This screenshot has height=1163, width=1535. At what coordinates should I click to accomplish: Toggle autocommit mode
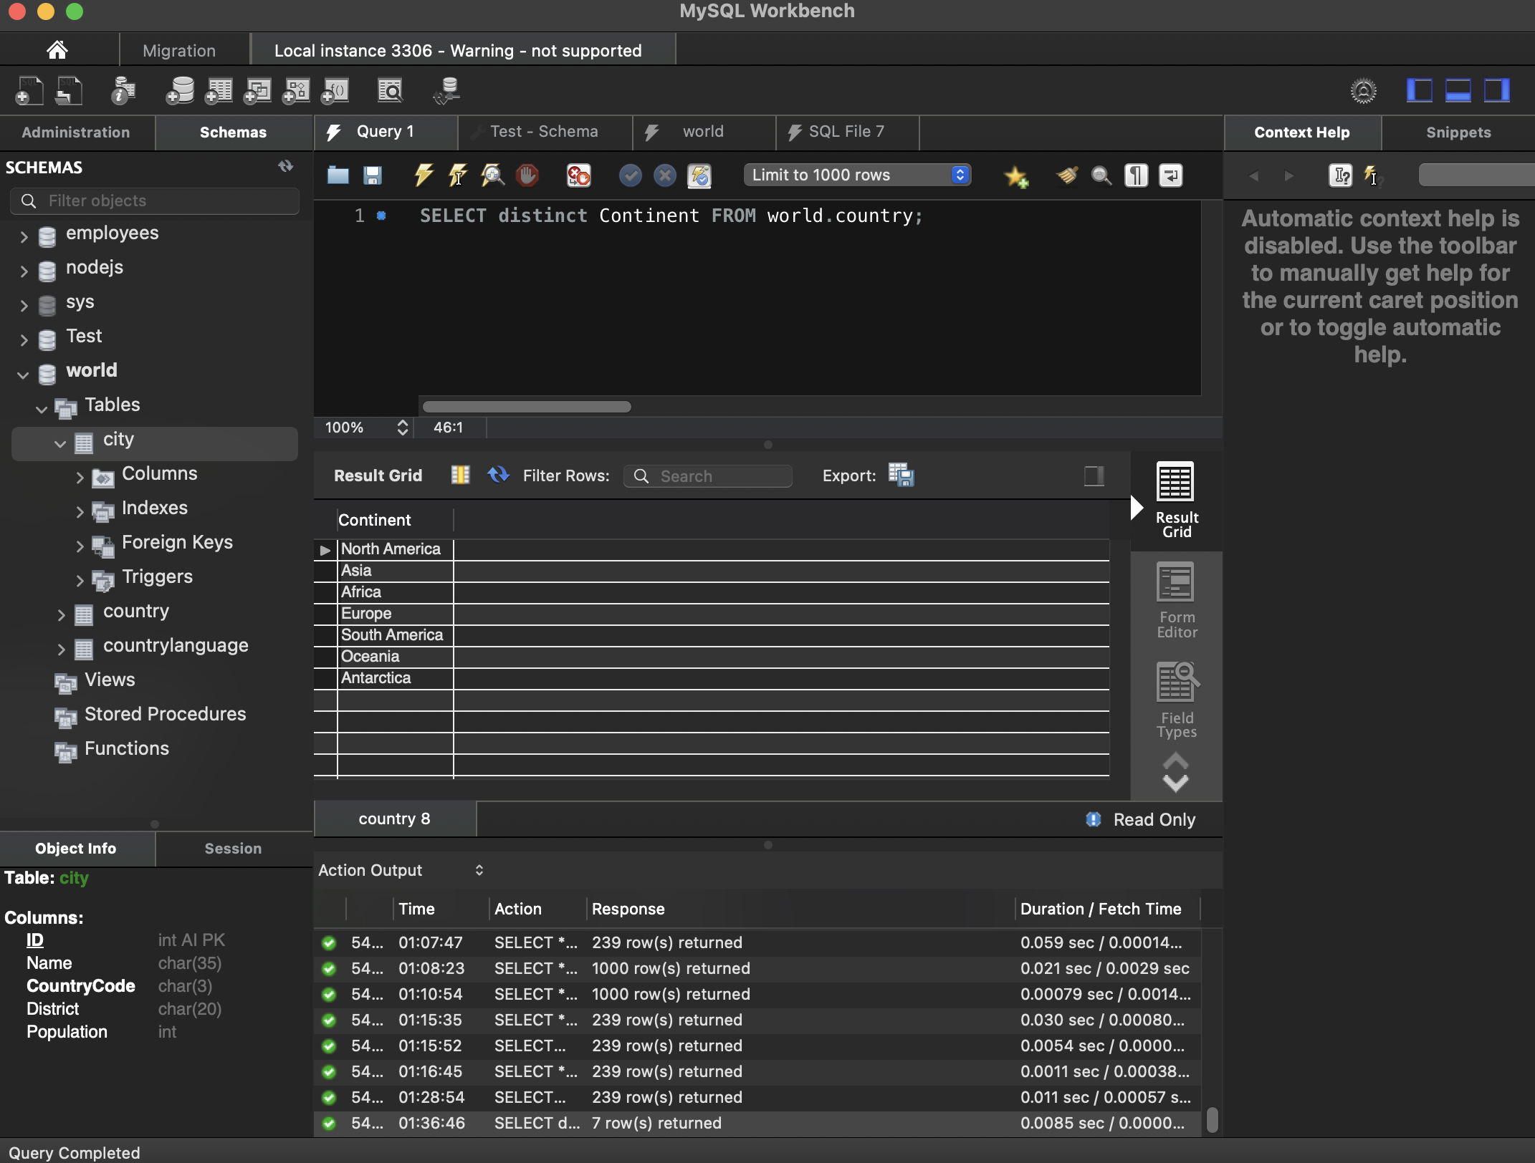click(x=699, y=175)
